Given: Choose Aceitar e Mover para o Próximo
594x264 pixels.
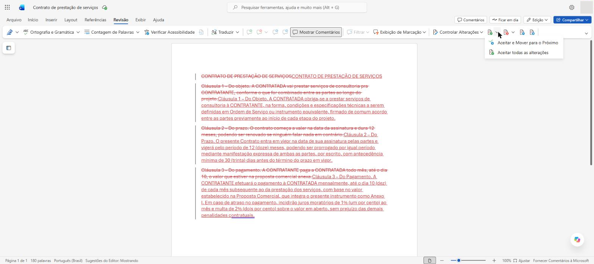Looking at the screenshot, I should click(524, 43).
